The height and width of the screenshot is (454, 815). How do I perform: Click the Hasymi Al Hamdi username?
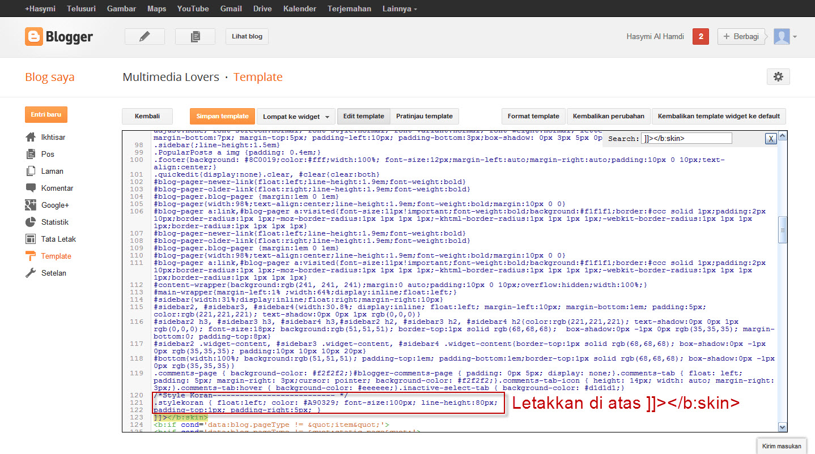[x=655, y=37]
